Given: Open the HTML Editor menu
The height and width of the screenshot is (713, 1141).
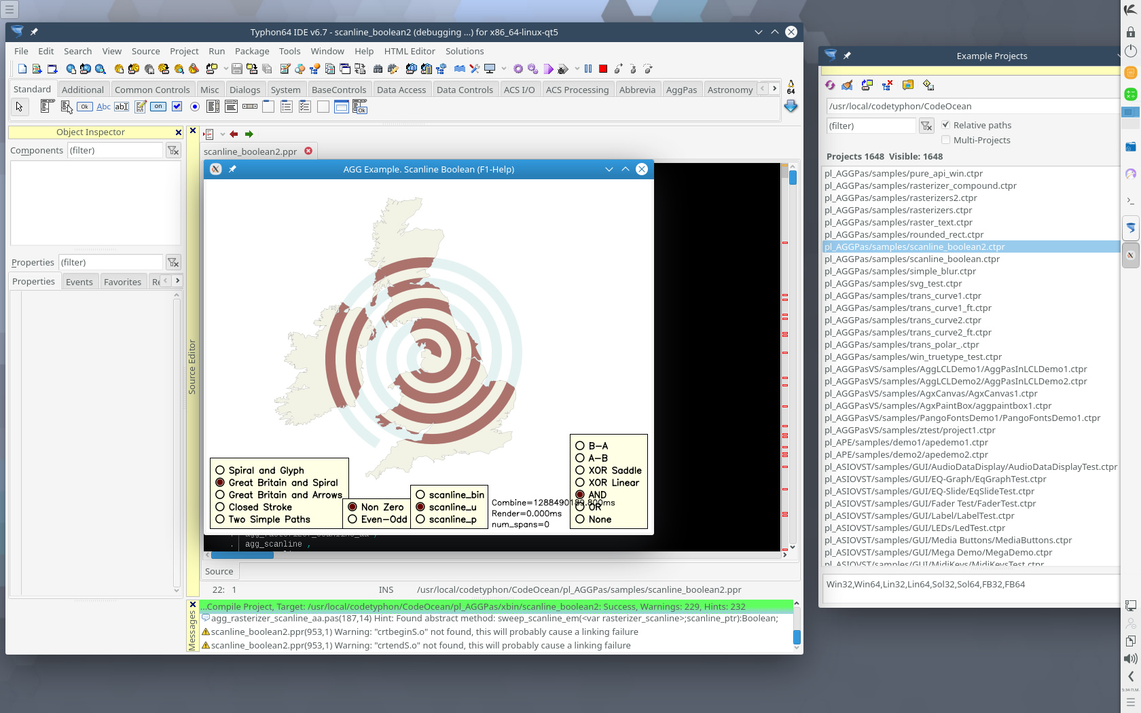Looking at the screenshot, I should [x=410, y=51].
